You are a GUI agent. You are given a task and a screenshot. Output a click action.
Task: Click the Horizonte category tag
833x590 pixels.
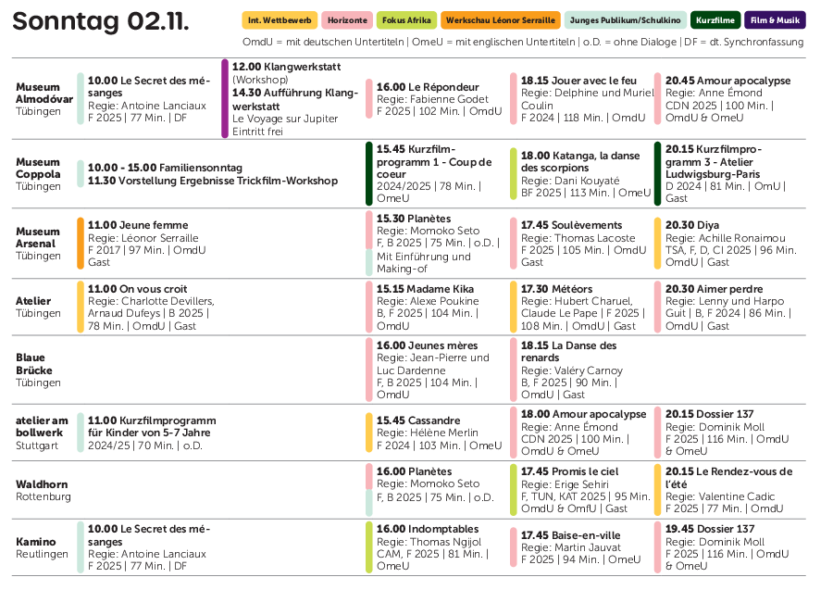click(347, 19)
